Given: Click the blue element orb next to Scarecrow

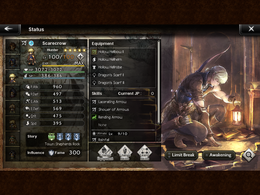Looking at the screenshot, I should point(31,43).
